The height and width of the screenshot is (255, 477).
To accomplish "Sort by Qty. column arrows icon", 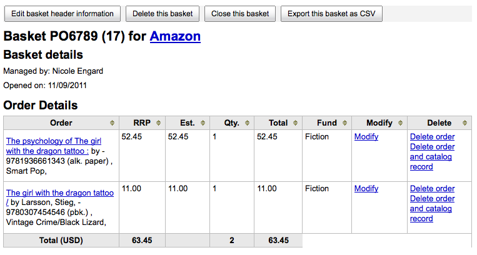I will (248, 123).
